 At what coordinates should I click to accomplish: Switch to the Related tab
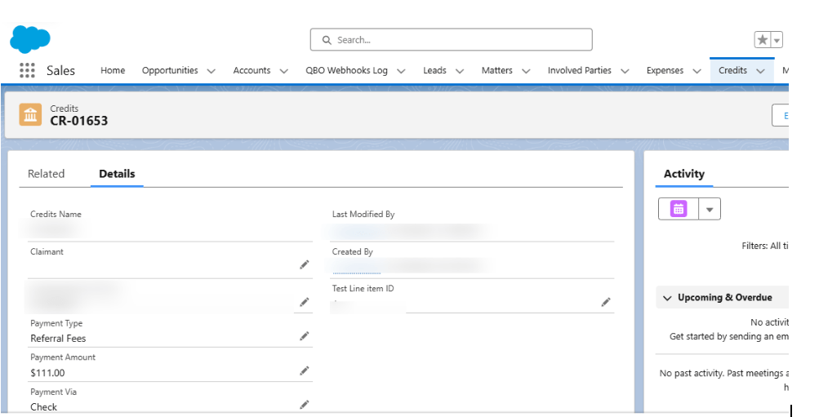tap(46, 174)
